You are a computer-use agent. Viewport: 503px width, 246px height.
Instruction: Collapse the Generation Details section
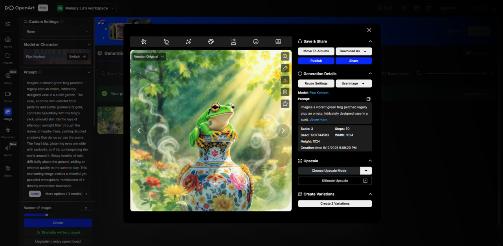370,73
